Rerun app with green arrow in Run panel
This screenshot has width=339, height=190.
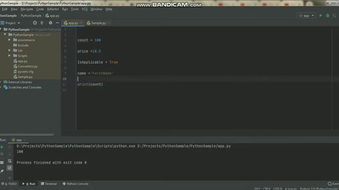[x=2, y=147]
